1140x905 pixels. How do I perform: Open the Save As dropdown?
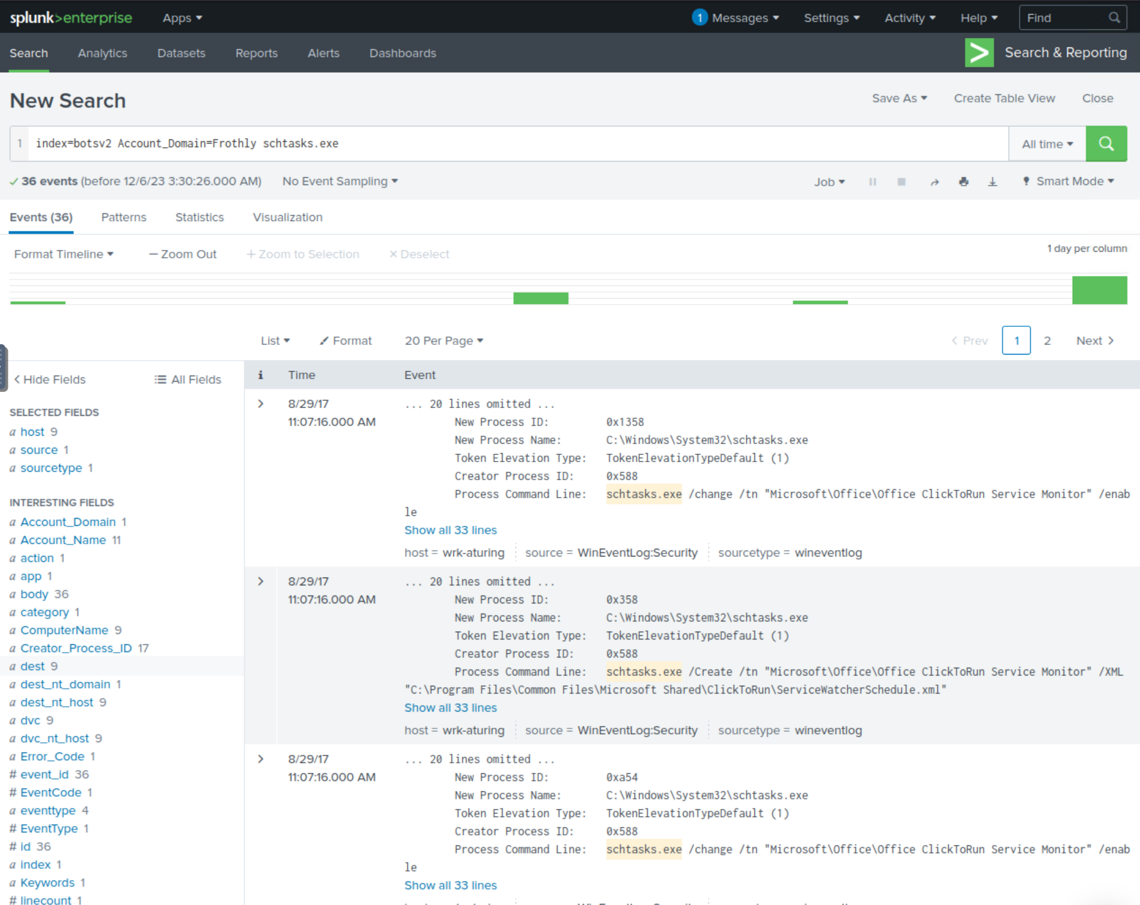(900, 98)
